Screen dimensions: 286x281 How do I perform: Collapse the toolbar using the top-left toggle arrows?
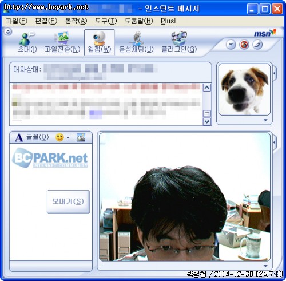click(8, 31)
